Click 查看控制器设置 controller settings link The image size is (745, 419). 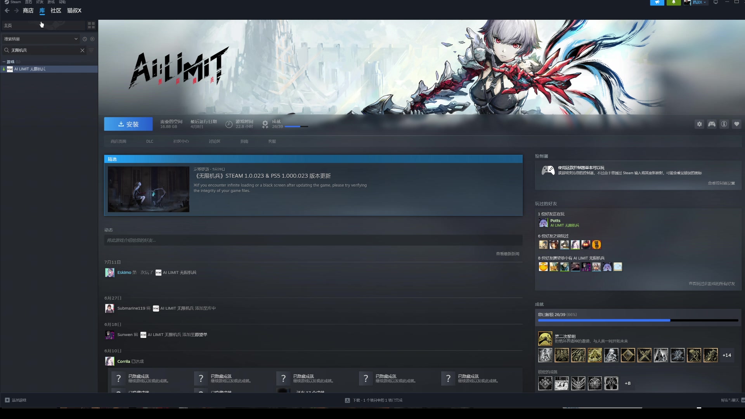coord(721,183)
